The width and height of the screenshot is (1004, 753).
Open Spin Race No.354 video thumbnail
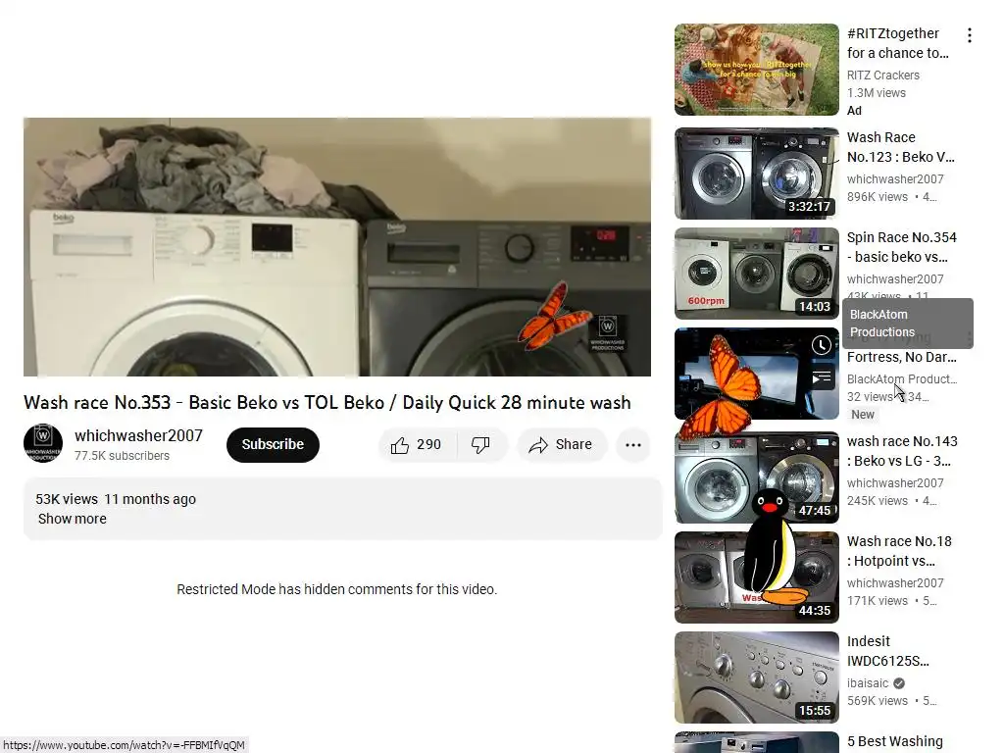pyautogui.click(x=757, y=274)
